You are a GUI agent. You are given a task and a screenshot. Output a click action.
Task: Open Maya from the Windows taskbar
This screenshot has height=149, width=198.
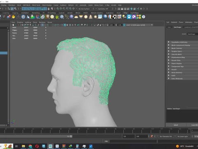(50, 146)
